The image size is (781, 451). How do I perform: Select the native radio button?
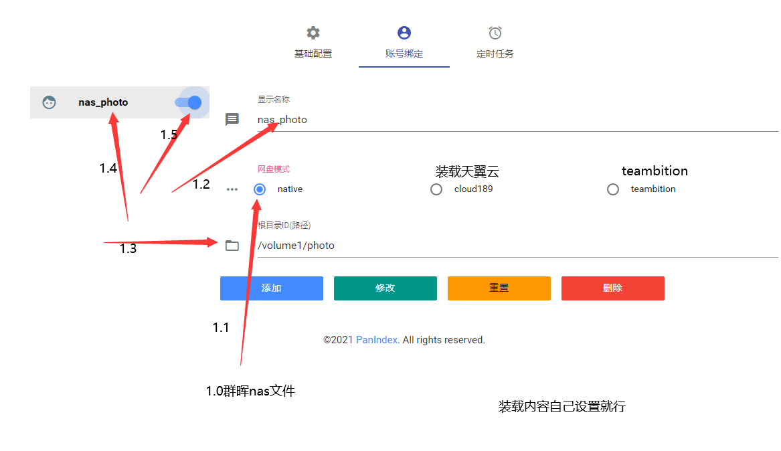260,189
